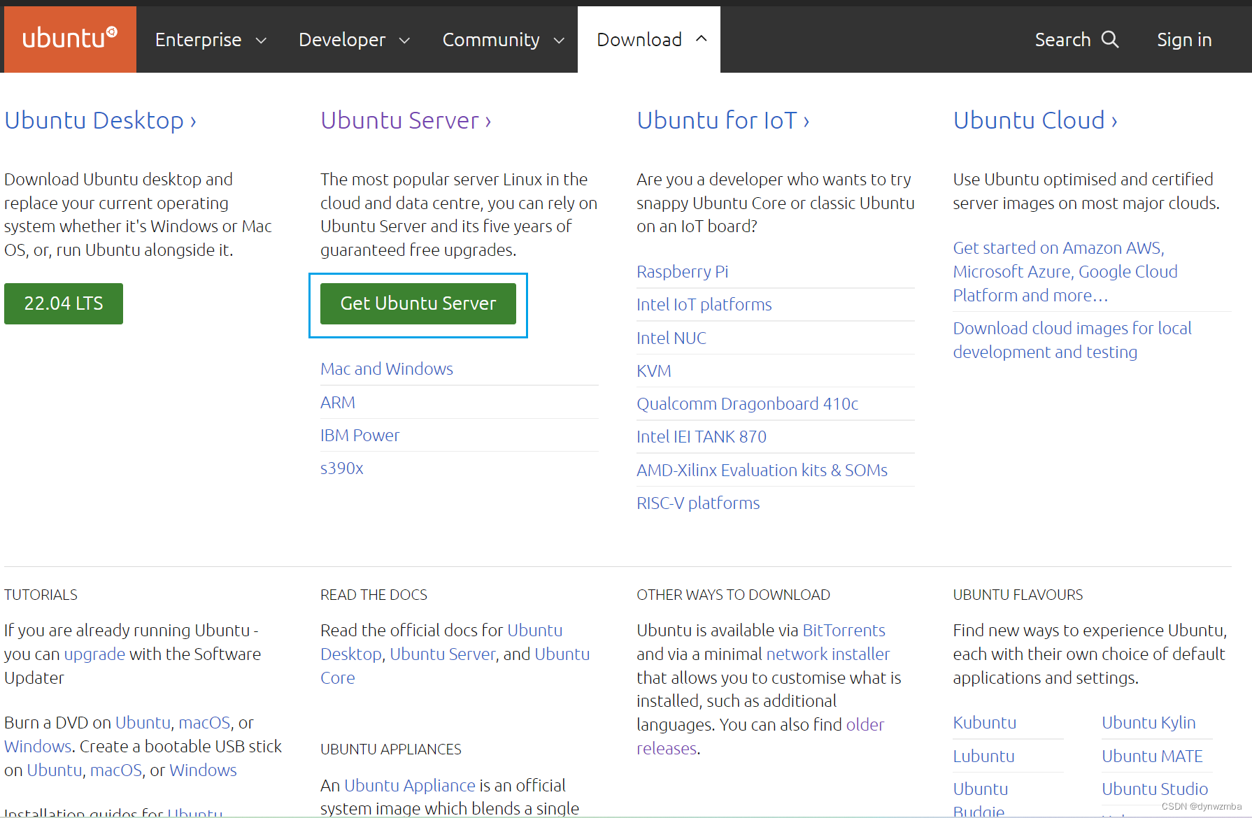Open the Qualcomm Dragonboard 410c link

click(x=747, y=404)
